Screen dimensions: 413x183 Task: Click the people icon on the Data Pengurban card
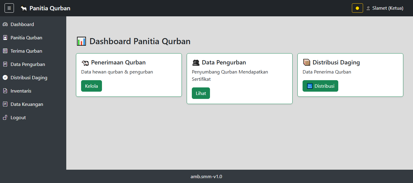coord(195,62)
